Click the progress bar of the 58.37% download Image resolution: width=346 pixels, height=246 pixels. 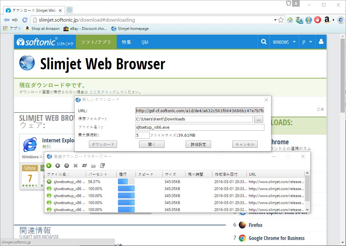(x=126, y=181)
